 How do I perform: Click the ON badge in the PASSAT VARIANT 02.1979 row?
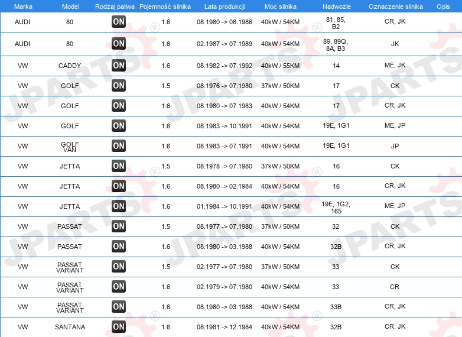pyautogui.click(x=119, y=286)
